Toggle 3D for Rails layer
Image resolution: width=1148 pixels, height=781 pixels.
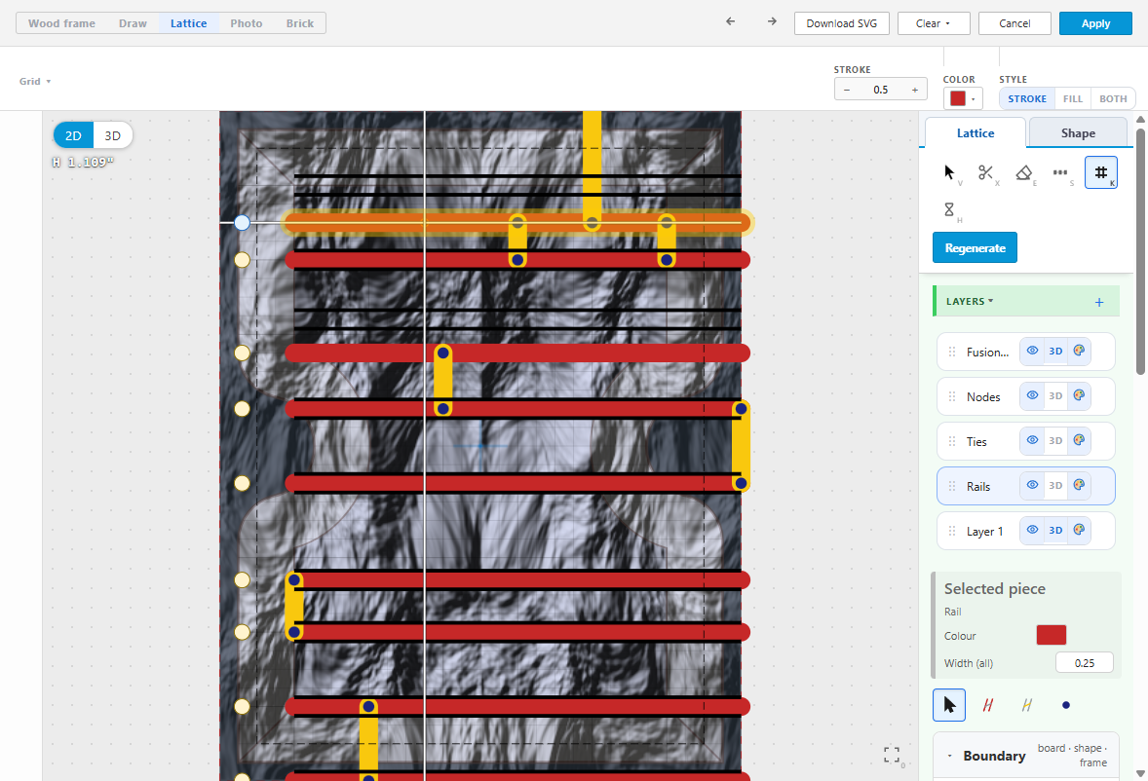[1055, 485]
